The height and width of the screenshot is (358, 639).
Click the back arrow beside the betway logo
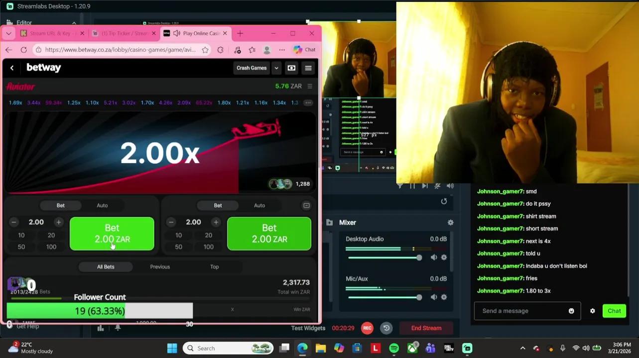pyautogui.click(x=12, y=68)
